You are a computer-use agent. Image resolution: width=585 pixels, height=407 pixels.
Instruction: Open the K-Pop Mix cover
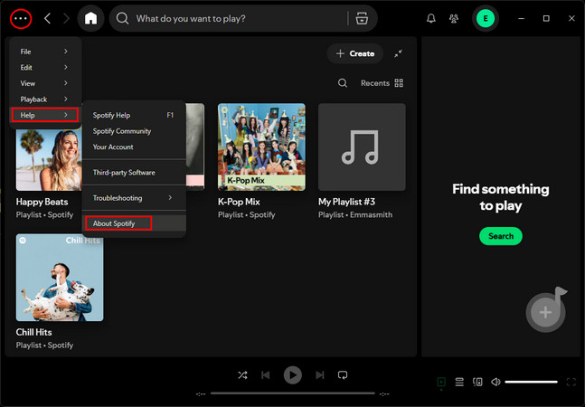pyautogui.click(x=261, y=147)
